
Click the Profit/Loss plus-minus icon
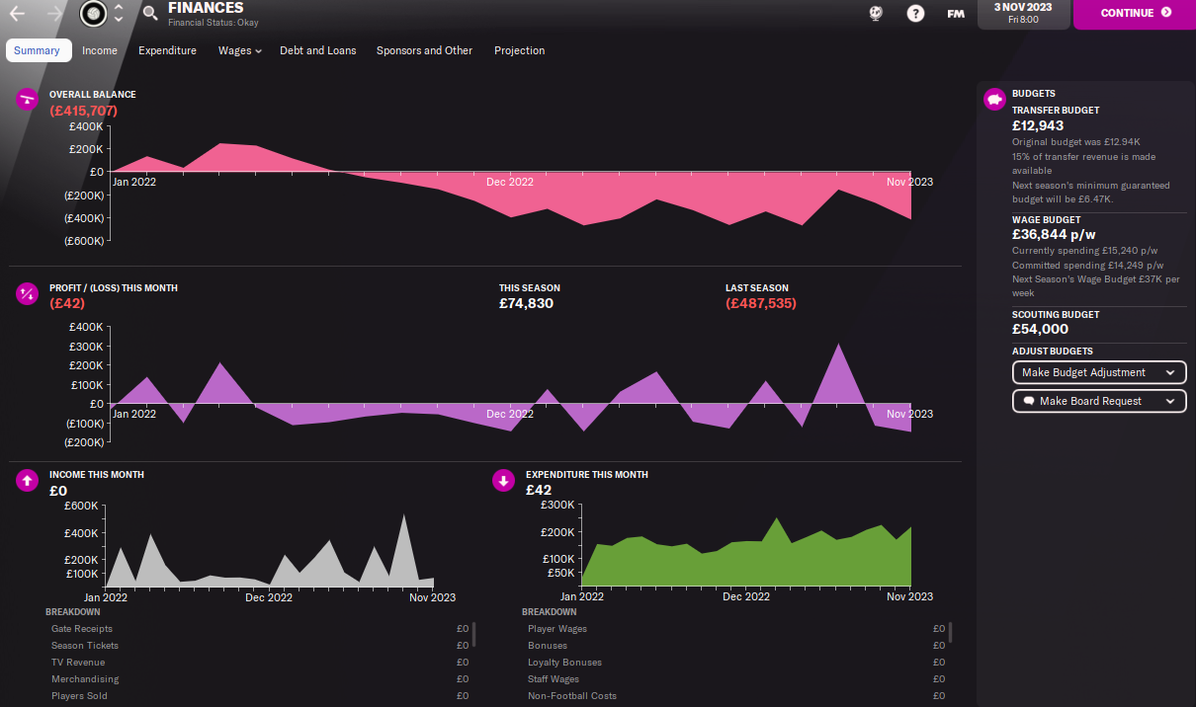tap(27, 293)
